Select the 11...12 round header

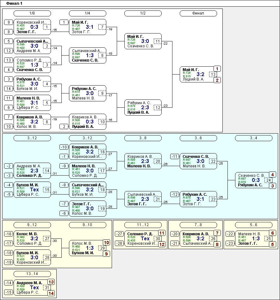point(143,225)
